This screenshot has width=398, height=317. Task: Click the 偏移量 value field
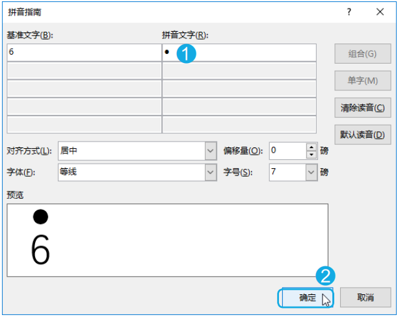pyautogui.click(x=286, y=151)
